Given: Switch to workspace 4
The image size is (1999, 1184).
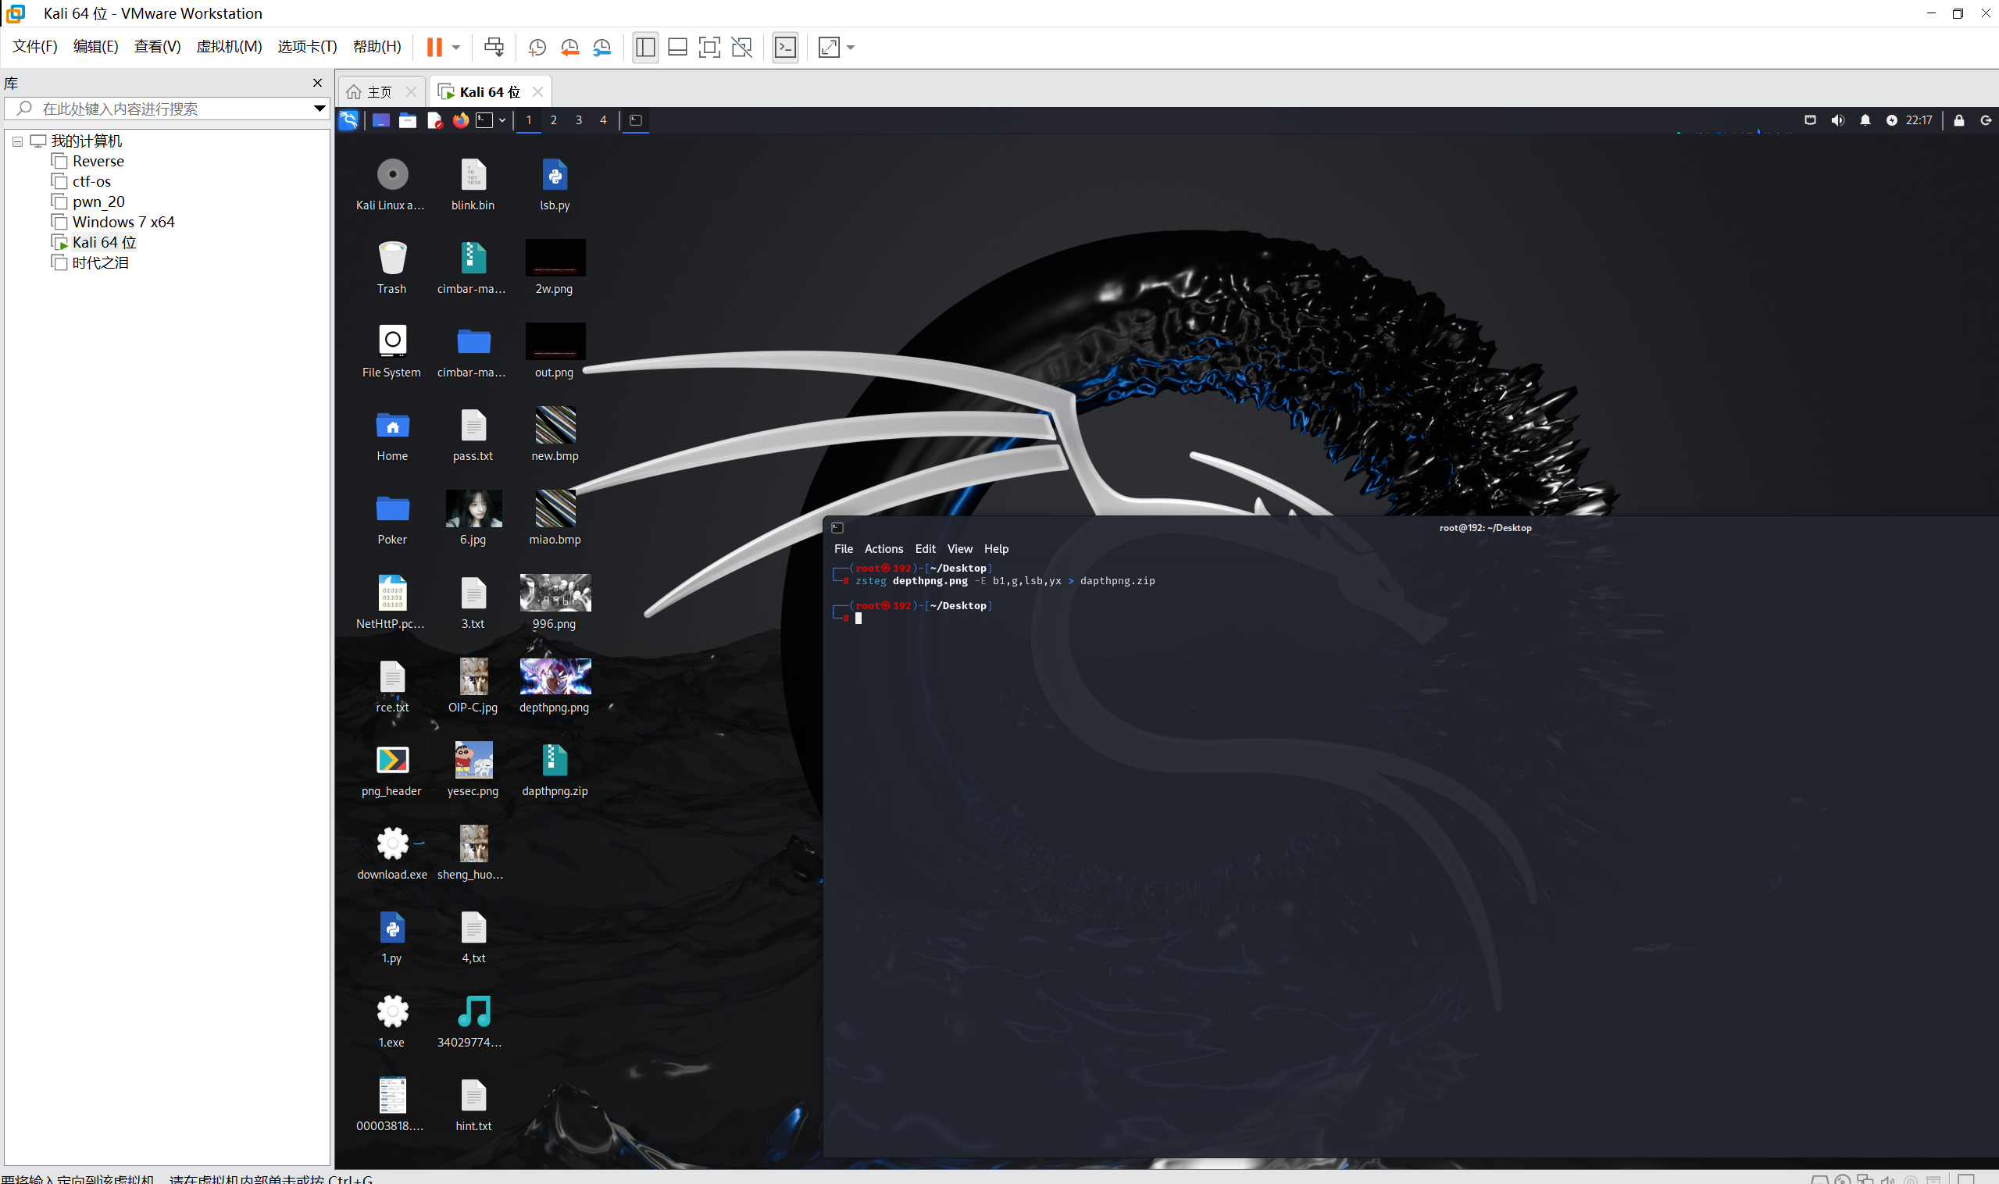Looking at the screenshot, I should pyautogui.click(x=603, y=120).
